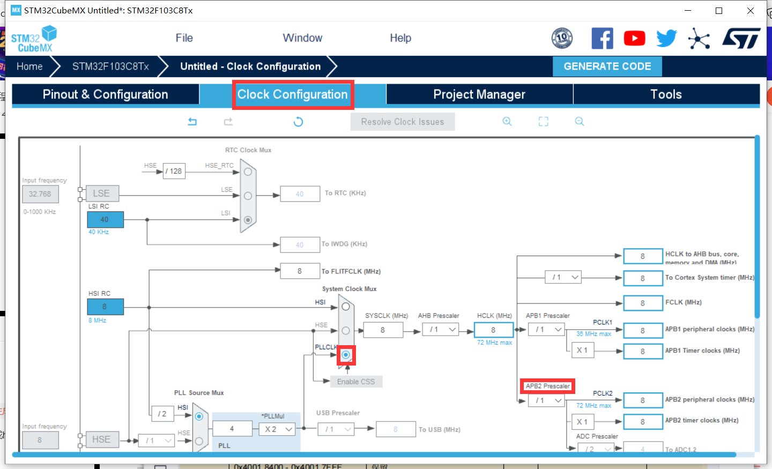Click the To FLITFCLK value field
772x469 pixels.
(x=300, y=271)
